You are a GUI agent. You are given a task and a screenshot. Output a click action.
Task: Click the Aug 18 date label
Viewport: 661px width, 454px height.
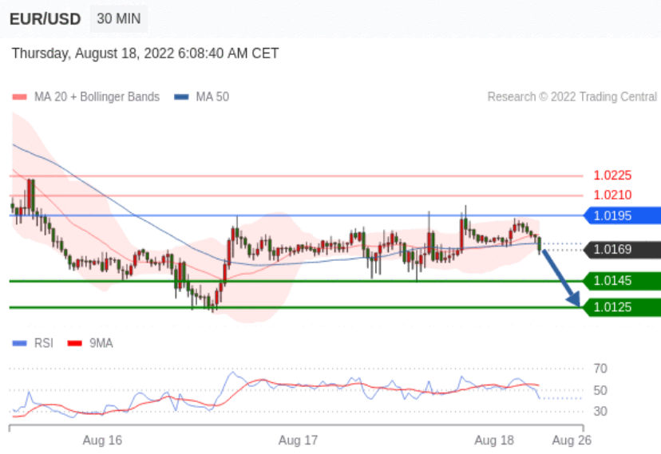[x=494, y=440]
